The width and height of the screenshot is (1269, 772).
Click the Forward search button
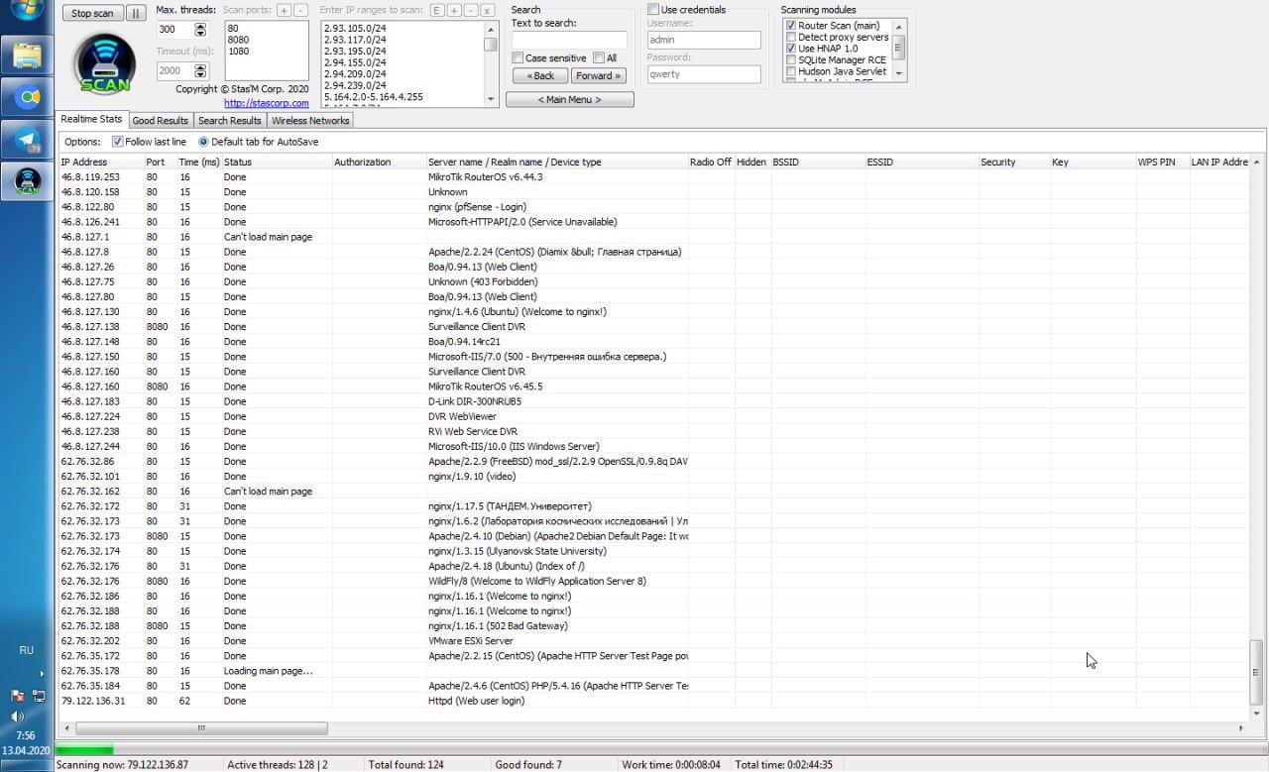pyautogui.click(x=598, y=75)
